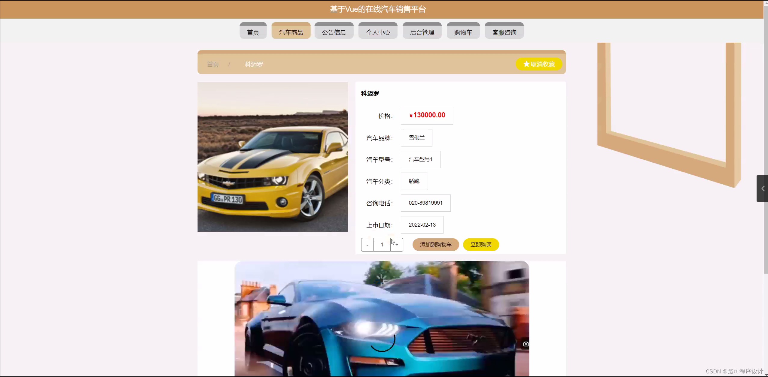
Task: Click the blue Mustang detail image
Action: pos(382,318)
